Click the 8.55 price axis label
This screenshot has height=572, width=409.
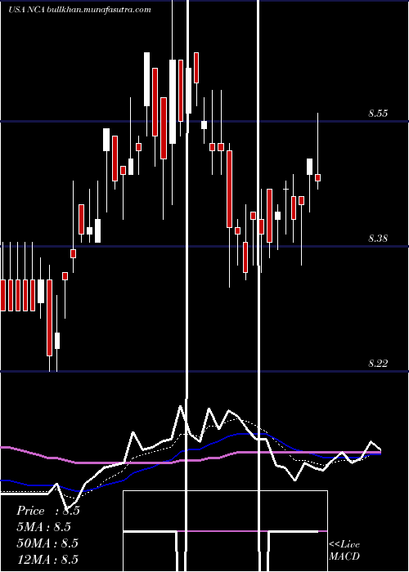(x=378, y=114)
